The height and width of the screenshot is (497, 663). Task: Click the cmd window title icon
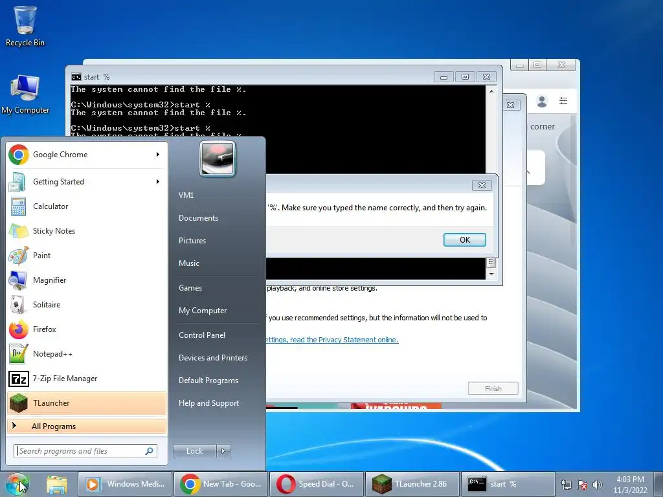click(76, 77)
